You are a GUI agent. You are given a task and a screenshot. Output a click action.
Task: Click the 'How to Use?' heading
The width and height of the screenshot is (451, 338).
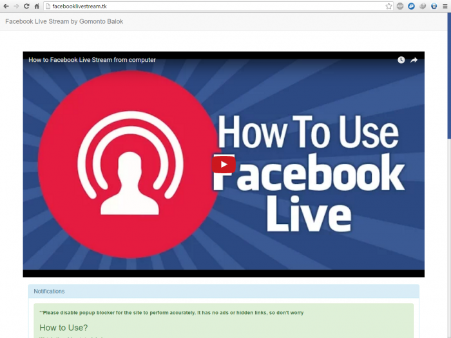tap(64, 328)
